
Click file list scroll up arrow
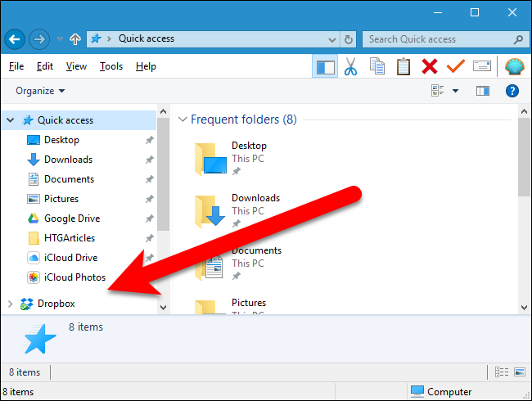[524, 111]
